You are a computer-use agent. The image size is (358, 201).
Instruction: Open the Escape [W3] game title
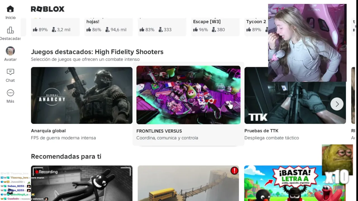click(x=207, y=21)
